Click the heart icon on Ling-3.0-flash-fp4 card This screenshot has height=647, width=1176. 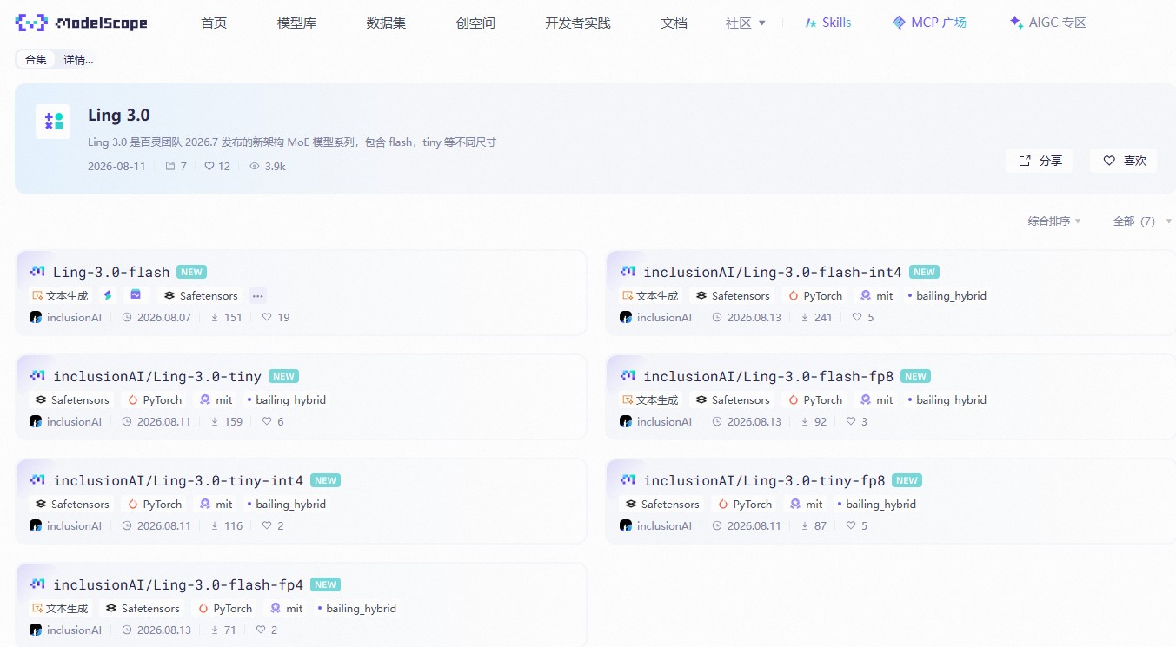tap(261, 630)
